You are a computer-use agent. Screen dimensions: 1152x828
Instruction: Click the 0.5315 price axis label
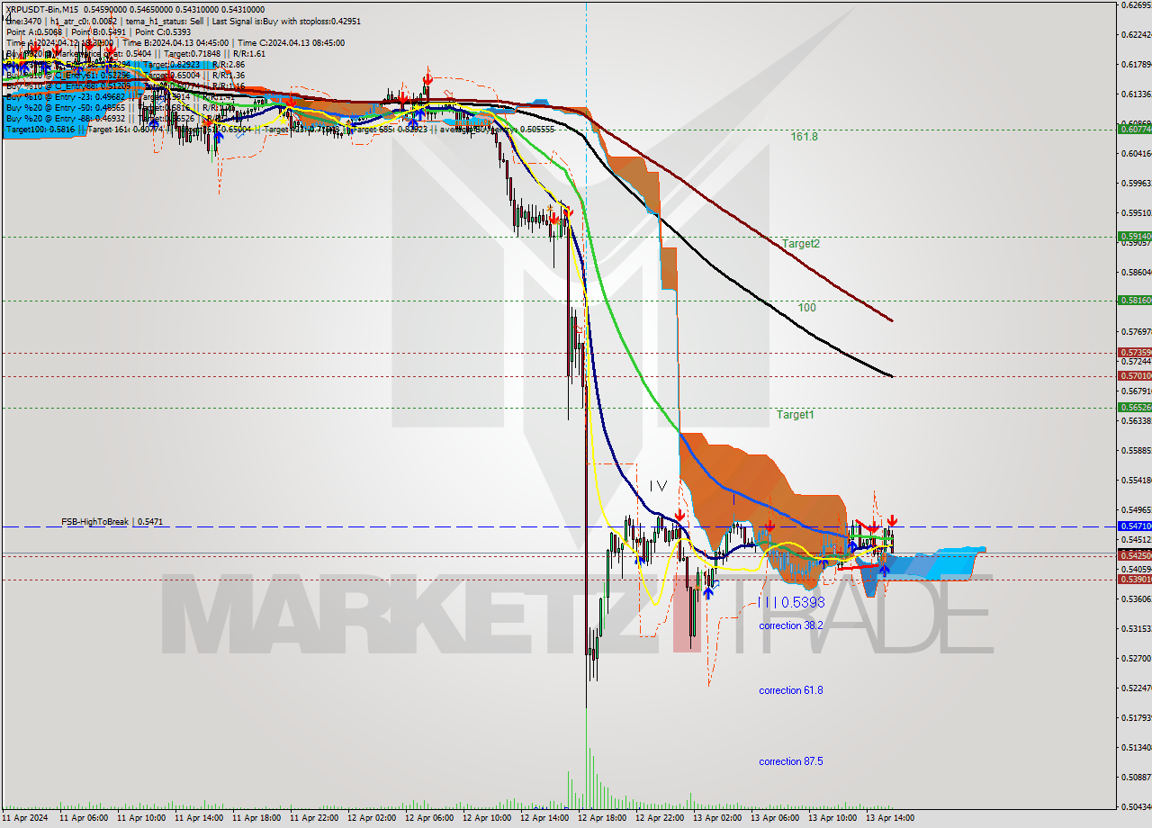[x=1135, y=629]
